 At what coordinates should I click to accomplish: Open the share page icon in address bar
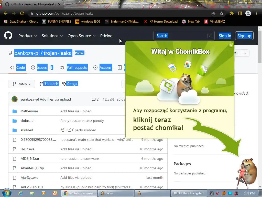tap(213, 13)
